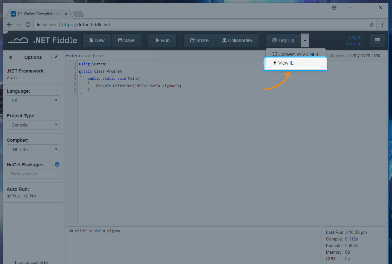Viewport: 392px width, 264px height.
Task: Click the .NET Fiddle cloud logo
Action: 18,40
